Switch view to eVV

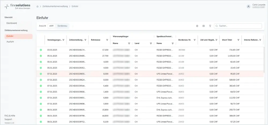51,26
